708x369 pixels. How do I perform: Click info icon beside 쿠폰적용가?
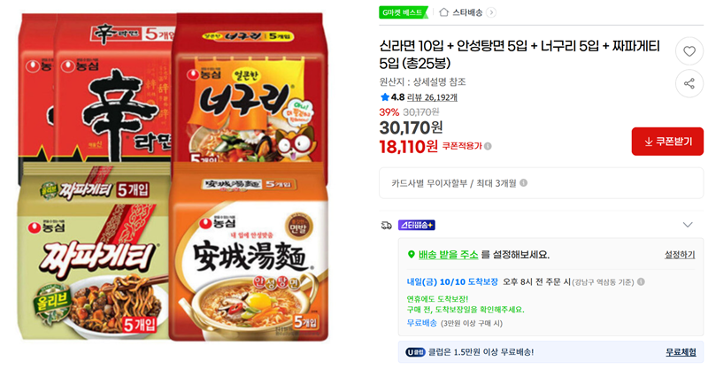coord(489,146)
